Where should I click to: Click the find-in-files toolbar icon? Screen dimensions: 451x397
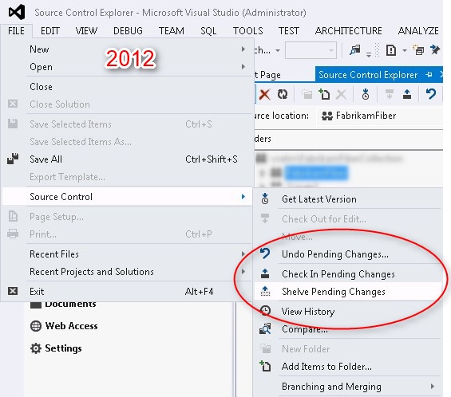coord(355,50)
